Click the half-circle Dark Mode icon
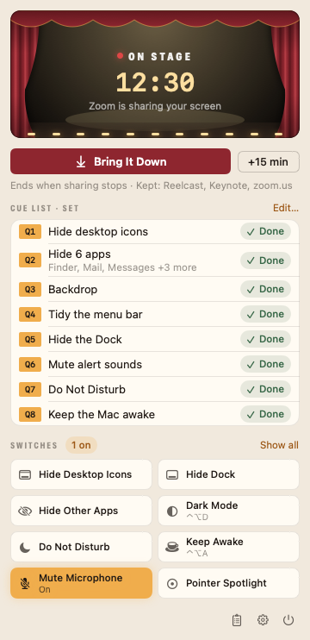 [x=172, y=511]
